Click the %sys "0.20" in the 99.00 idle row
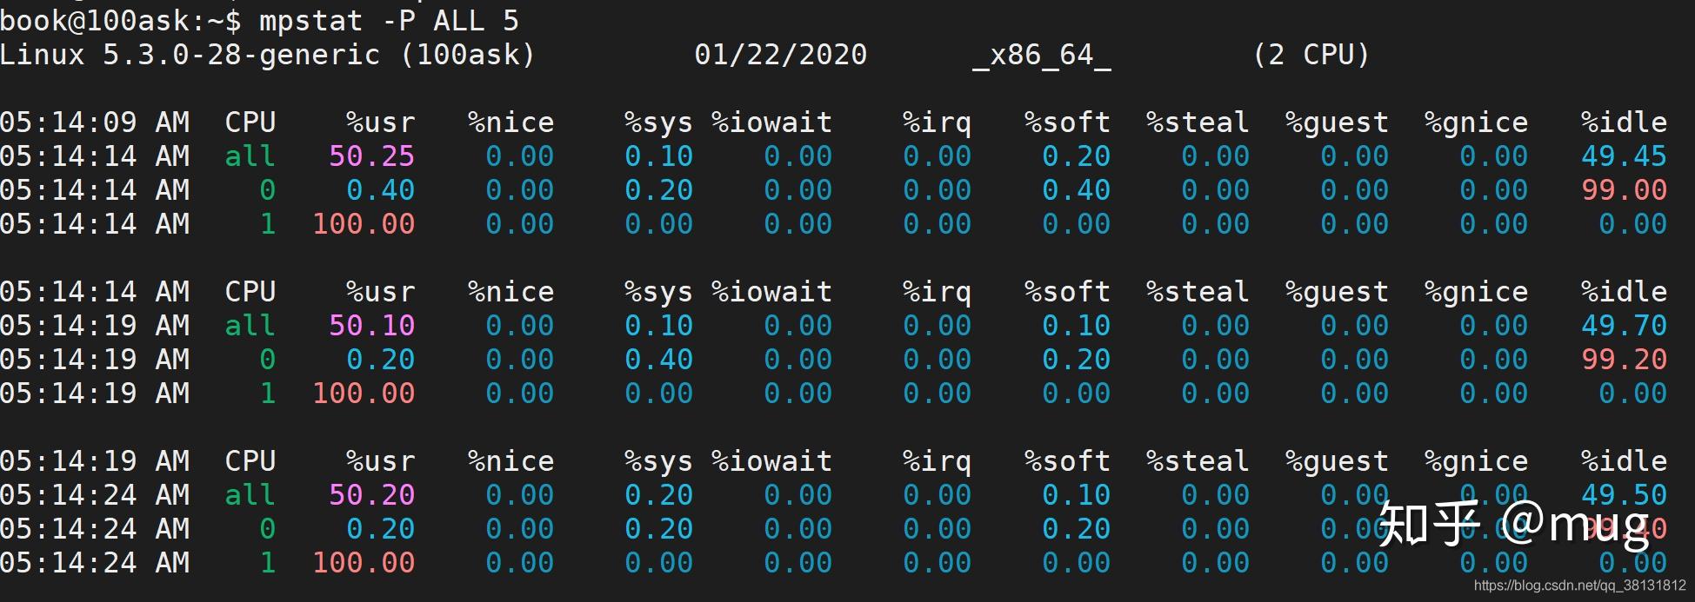 pos(659,190)
